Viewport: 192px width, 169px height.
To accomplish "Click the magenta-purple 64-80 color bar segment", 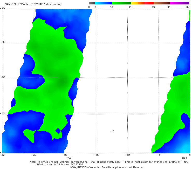I will [x=180, y=3].
